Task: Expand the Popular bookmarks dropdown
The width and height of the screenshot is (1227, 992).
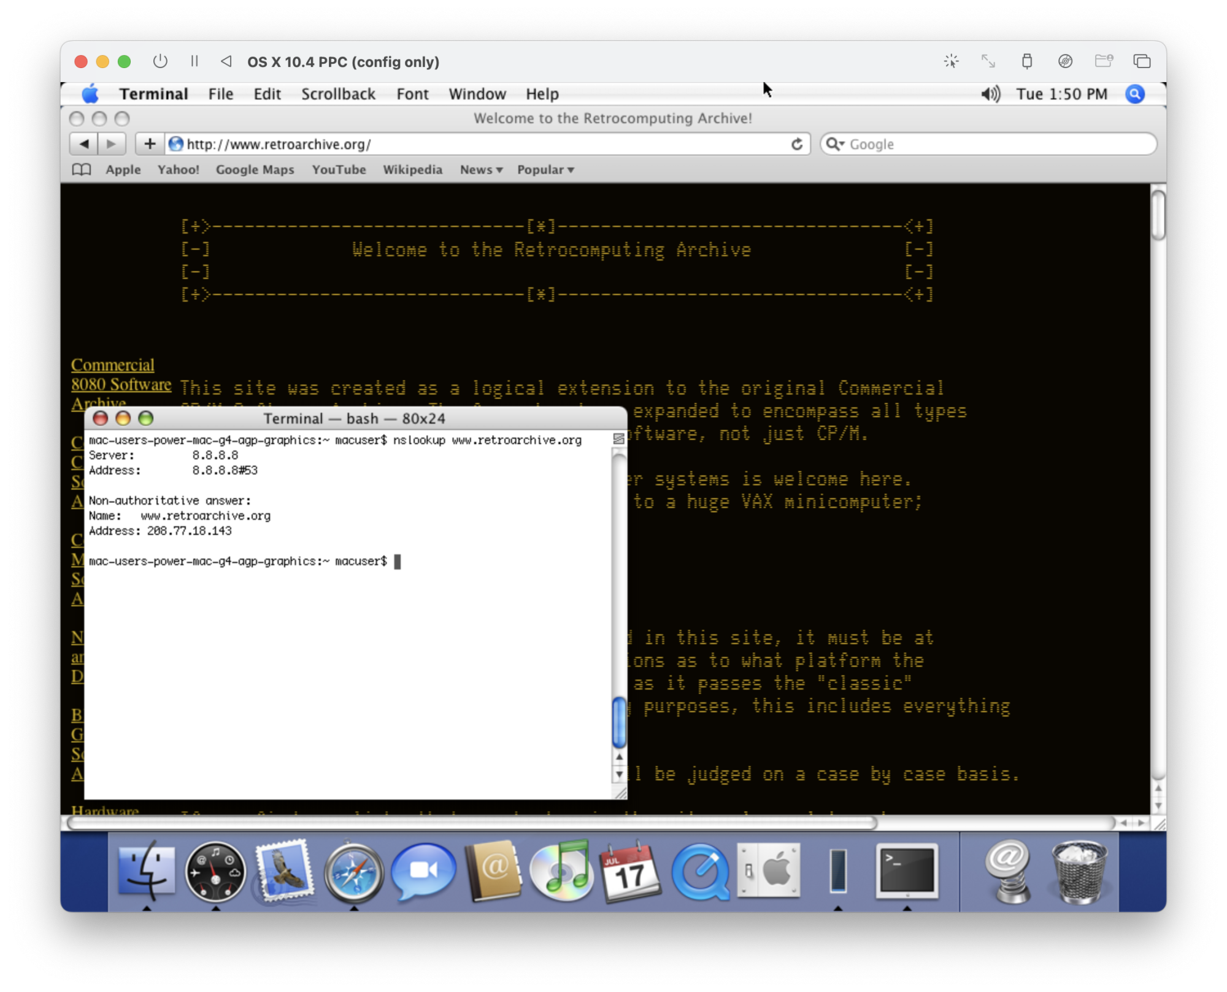Action: coord(545,170)
